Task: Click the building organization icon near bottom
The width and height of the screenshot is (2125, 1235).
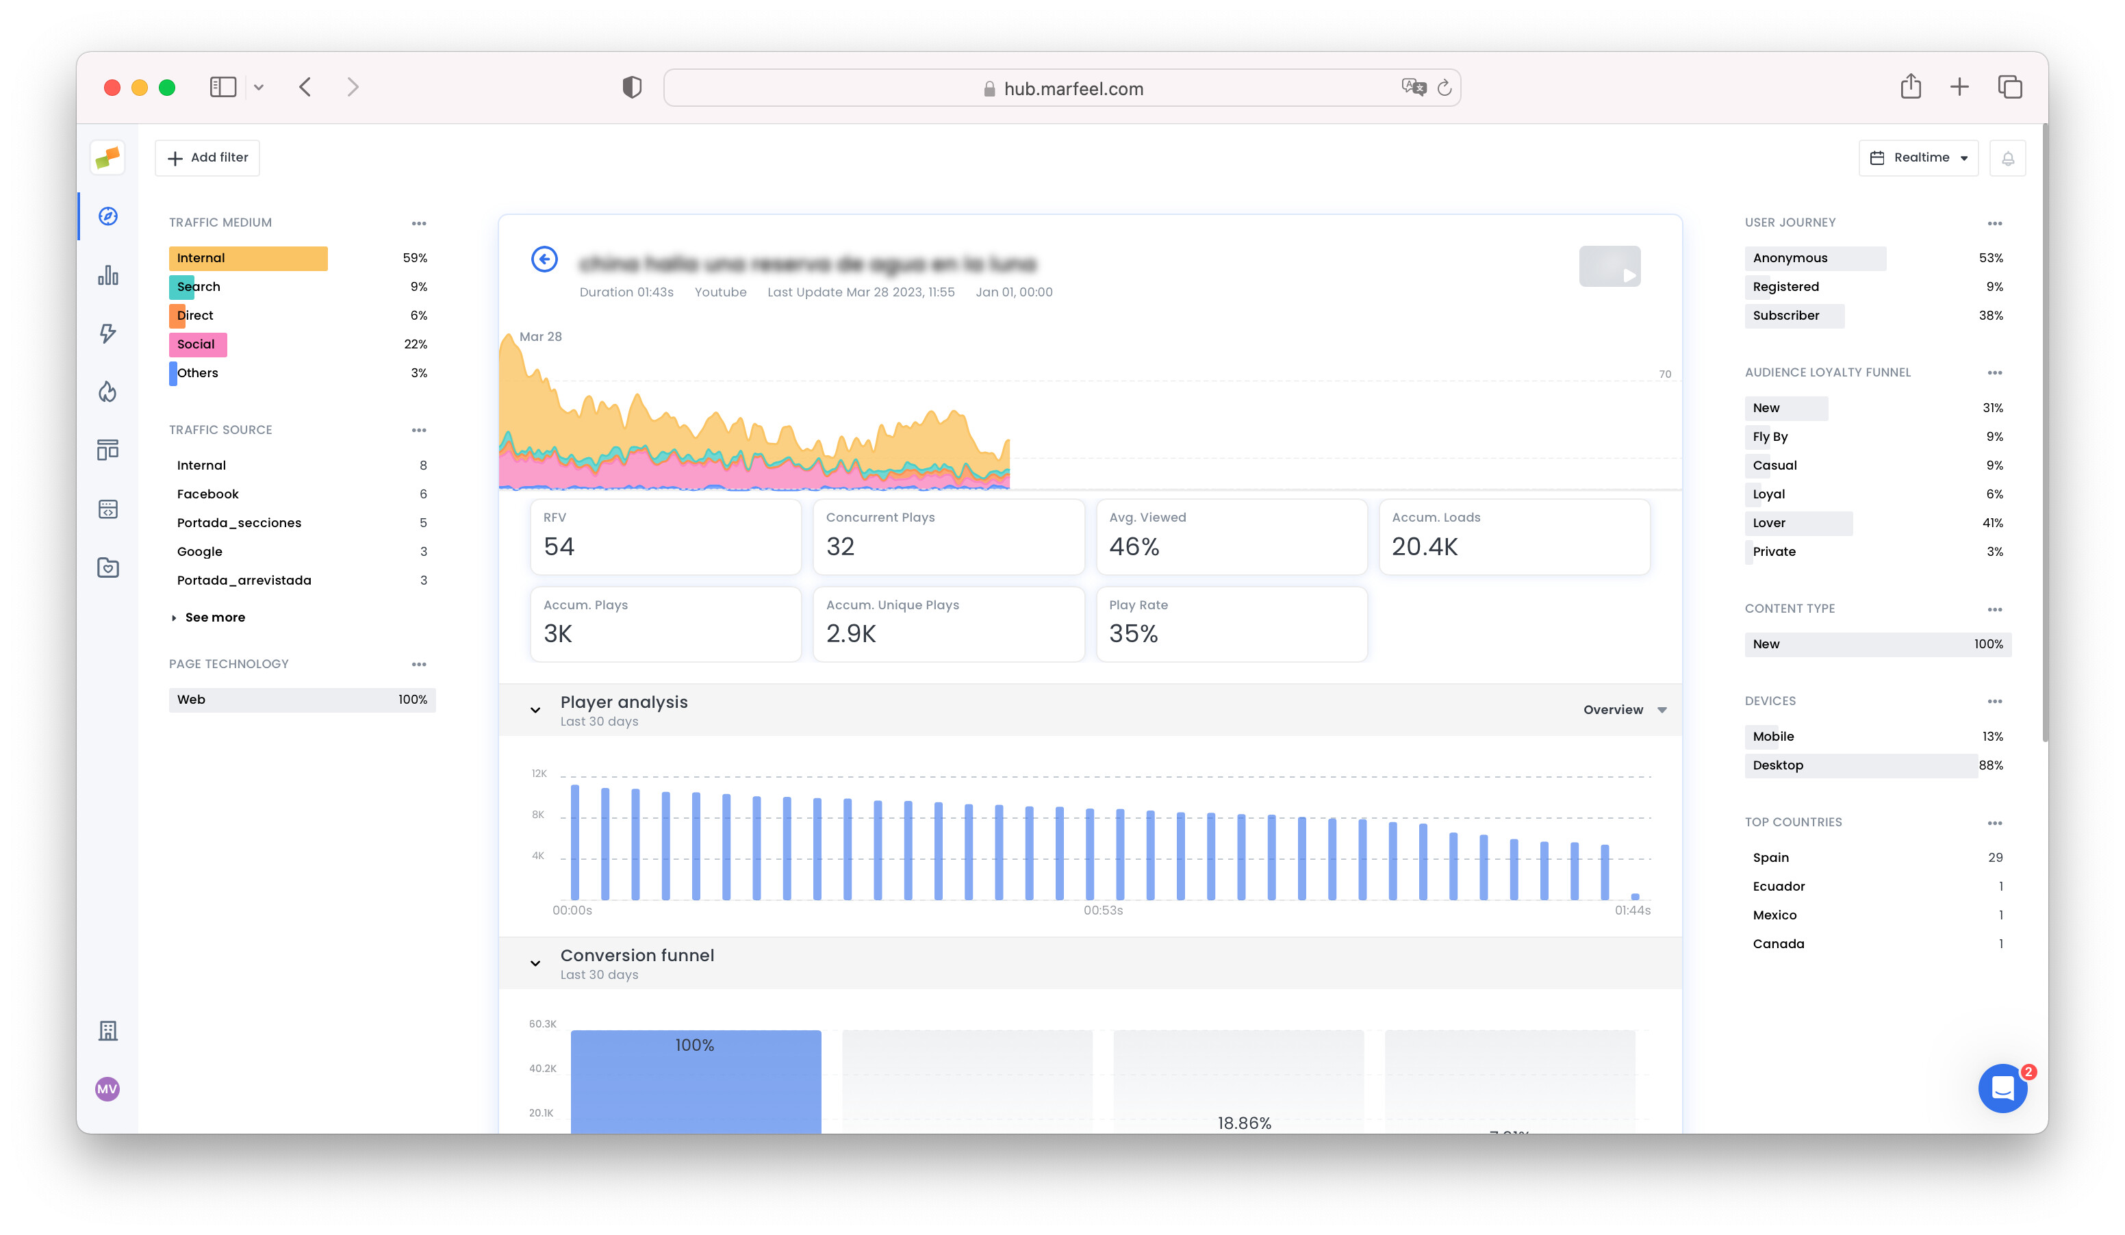Action: (x=108, y=1030)
